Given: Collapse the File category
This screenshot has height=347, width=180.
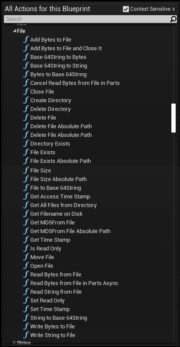Looking at the screenshot, I should tap(14, 31).
